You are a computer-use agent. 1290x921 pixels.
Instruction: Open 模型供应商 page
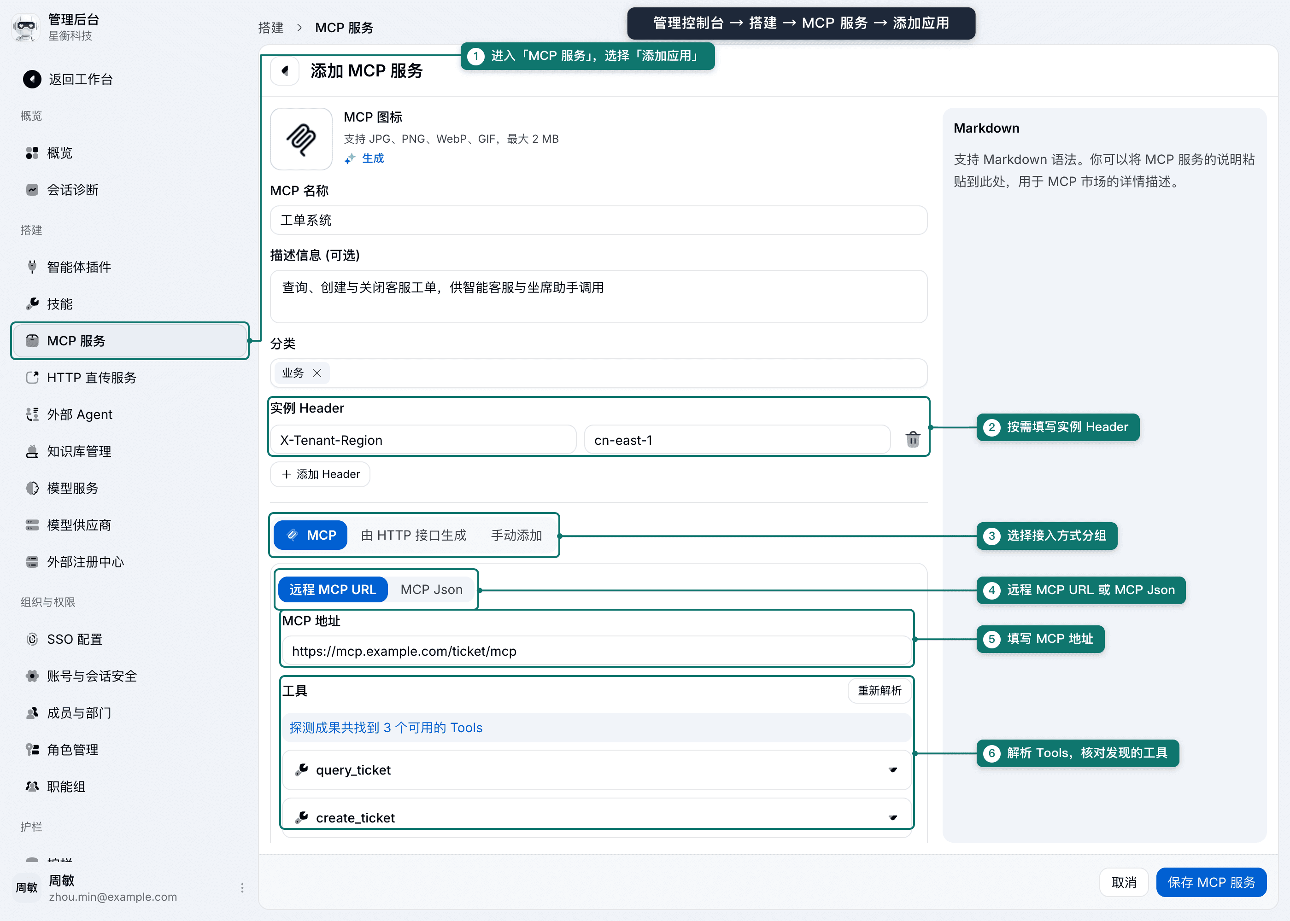[129, 525]
